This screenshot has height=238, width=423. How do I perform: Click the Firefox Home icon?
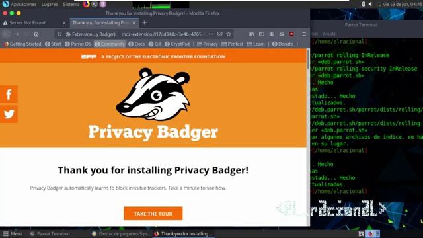click(36, 34)
